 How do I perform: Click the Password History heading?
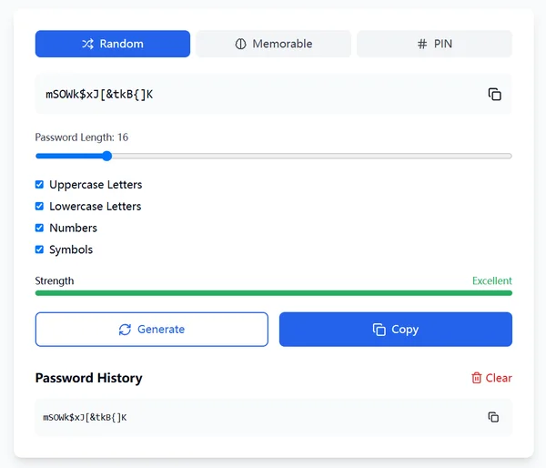[89, 378]
